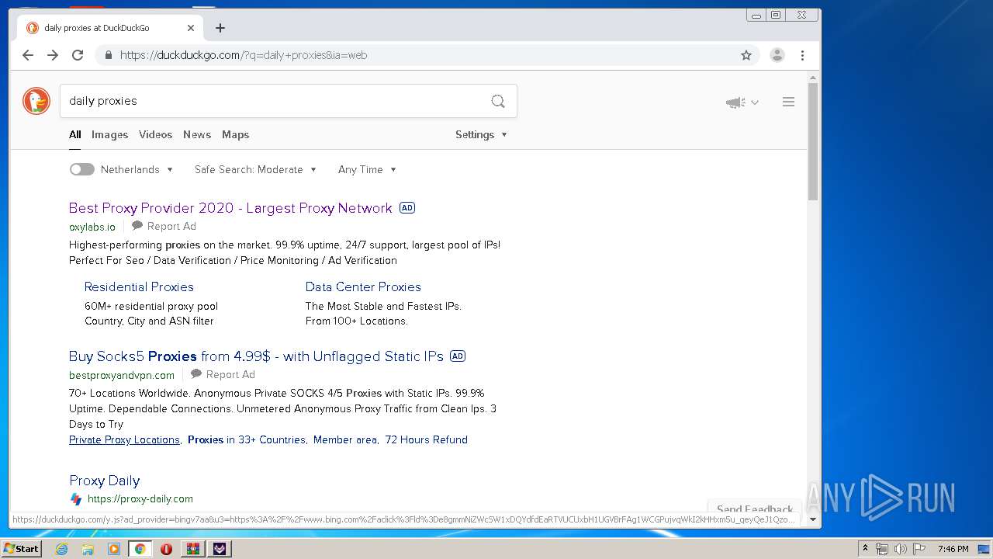Open the https://proxy-daily.com URL link
This screenshot has width=993, height=559.
coord(140,498)
